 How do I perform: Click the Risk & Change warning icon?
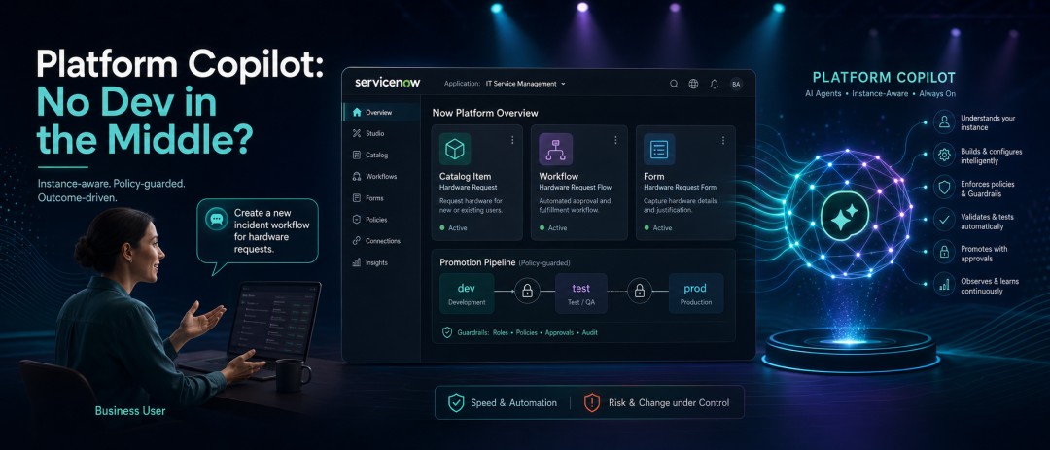592,402
